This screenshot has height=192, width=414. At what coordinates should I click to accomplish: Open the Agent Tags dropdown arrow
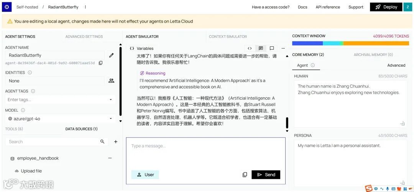(x=111, y=100)
